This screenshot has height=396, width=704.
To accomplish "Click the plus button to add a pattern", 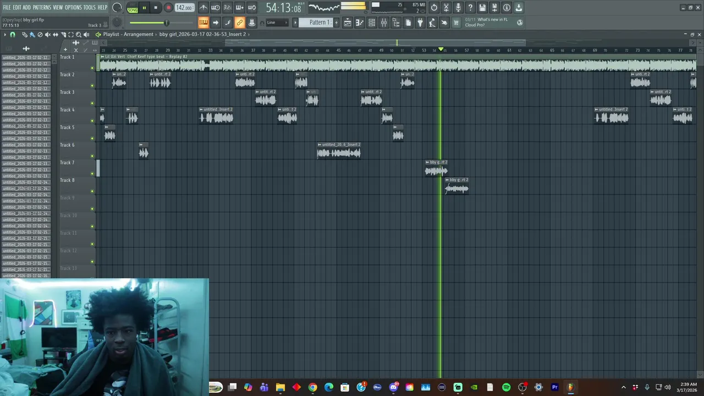I will pos(335,23).
